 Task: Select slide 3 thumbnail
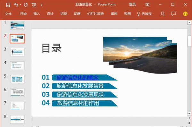[17, 52]
